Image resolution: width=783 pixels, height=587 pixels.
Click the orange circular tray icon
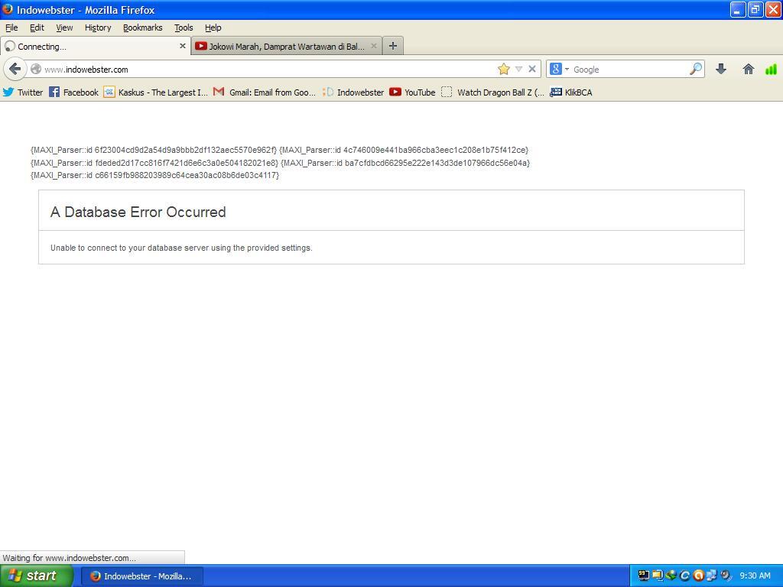tap(699, 576)
